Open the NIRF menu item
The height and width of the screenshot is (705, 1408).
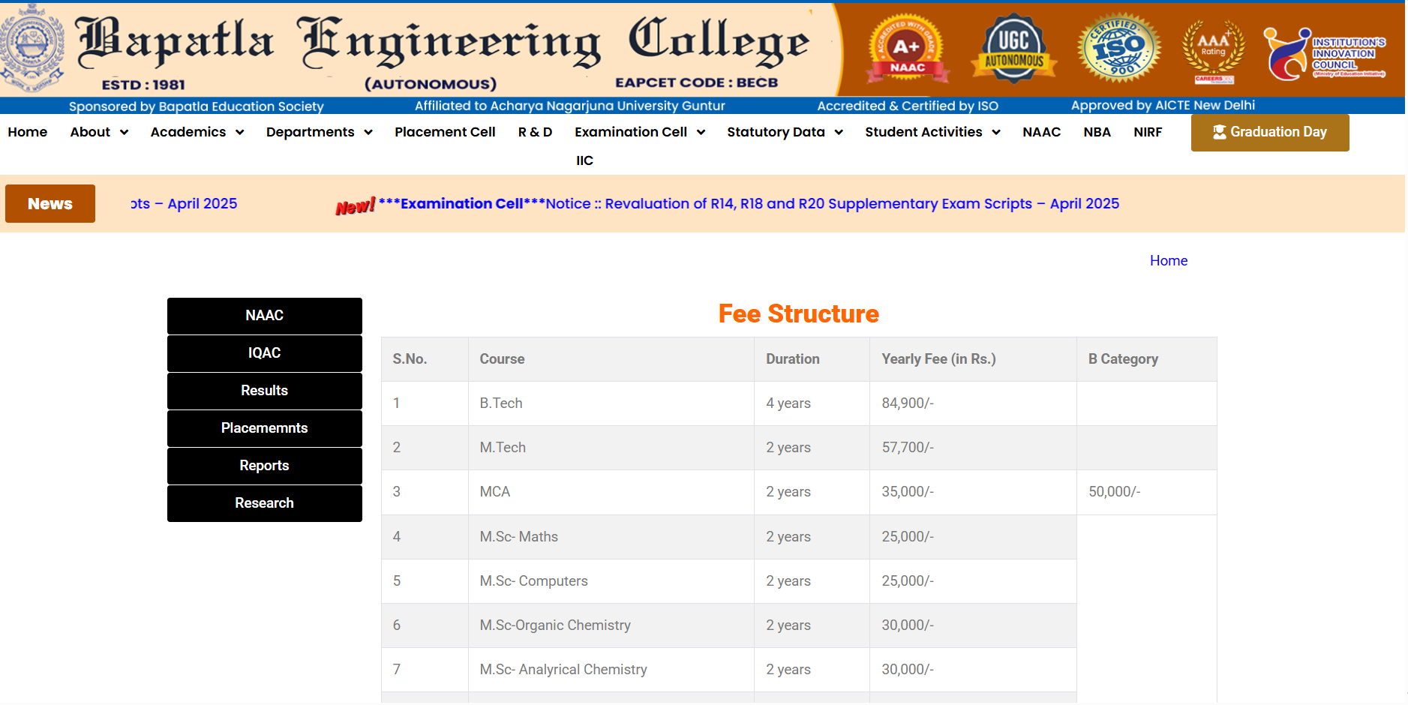(1147, 133)
